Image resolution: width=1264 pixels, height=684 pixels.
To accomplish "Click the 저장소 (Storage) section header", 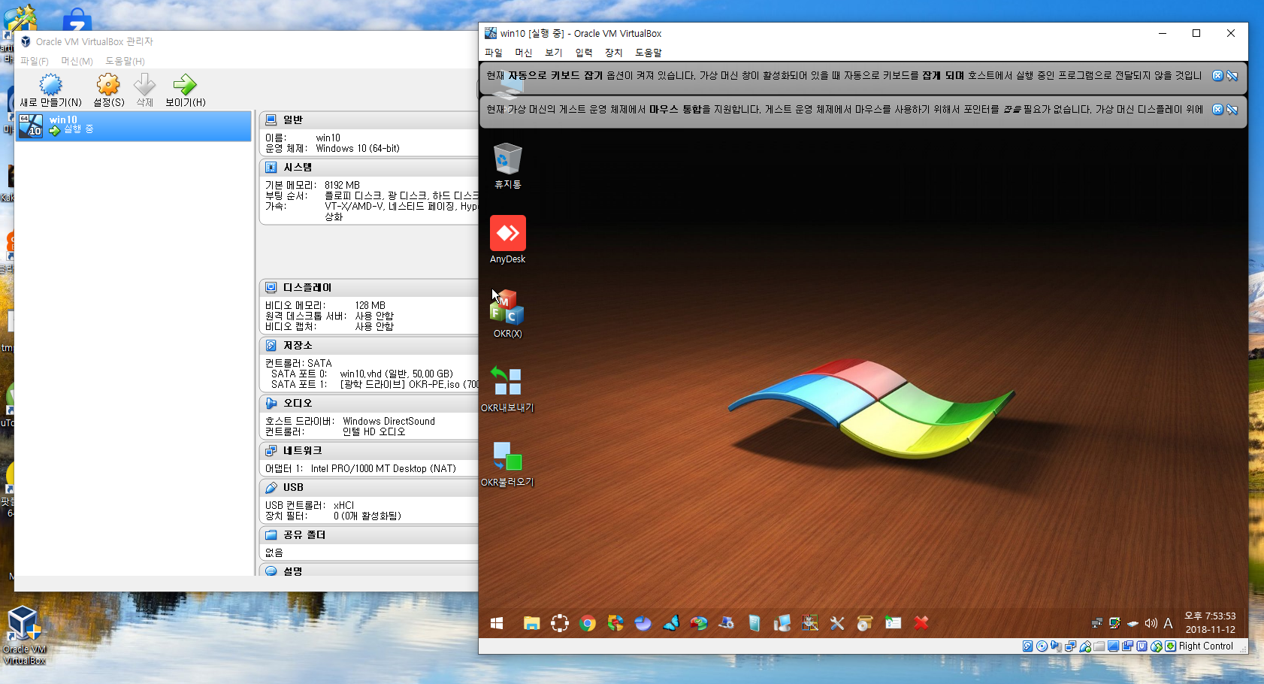I will click(370, 346).
